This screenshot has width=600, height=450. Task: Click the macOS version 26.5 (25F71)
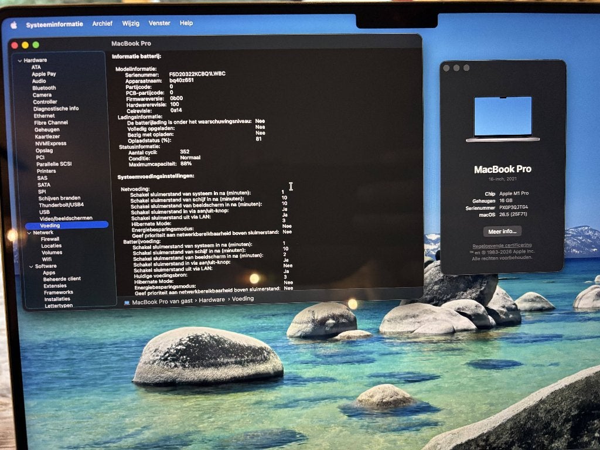point(513,214)
